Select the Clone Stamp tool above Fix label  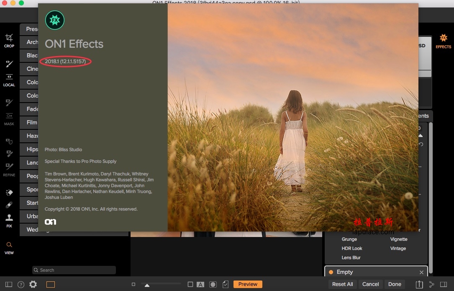pyautogui.click(x=9, y=218)
